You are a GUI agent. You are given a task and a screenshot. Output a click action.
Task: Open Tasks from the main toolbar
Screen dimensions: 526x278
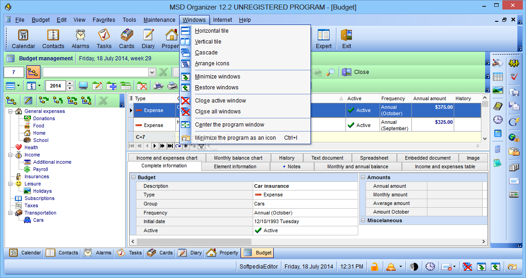click(104, 39)
